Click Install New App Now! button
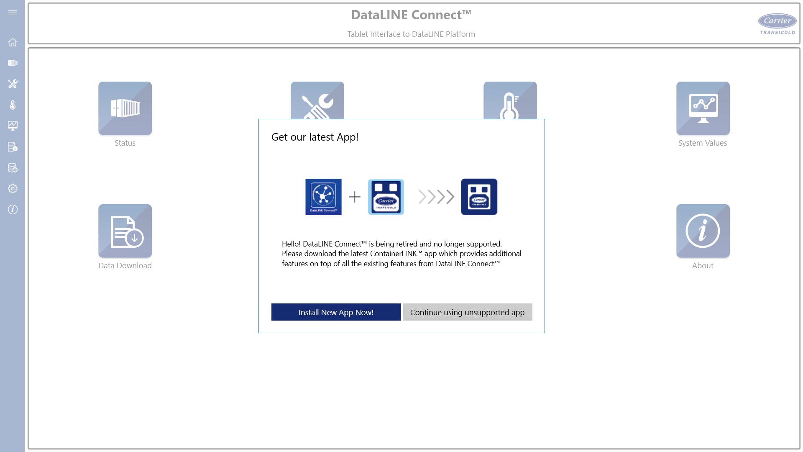 point(336,312)
